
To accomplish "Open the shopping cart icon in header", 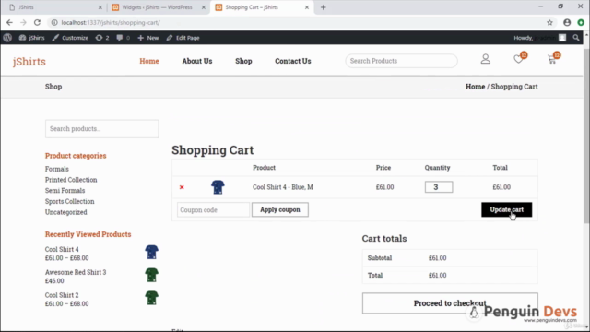I will coord(552,59).
